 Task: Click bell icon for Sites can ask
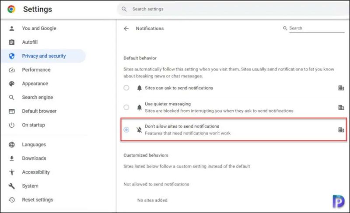[139, 88]
